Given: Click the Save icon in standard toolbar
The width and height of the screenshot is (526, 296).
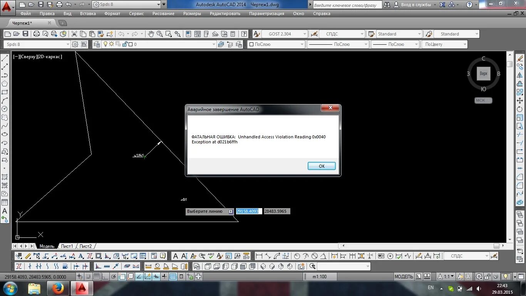Looking at the screenshot, I should point(25,34).
